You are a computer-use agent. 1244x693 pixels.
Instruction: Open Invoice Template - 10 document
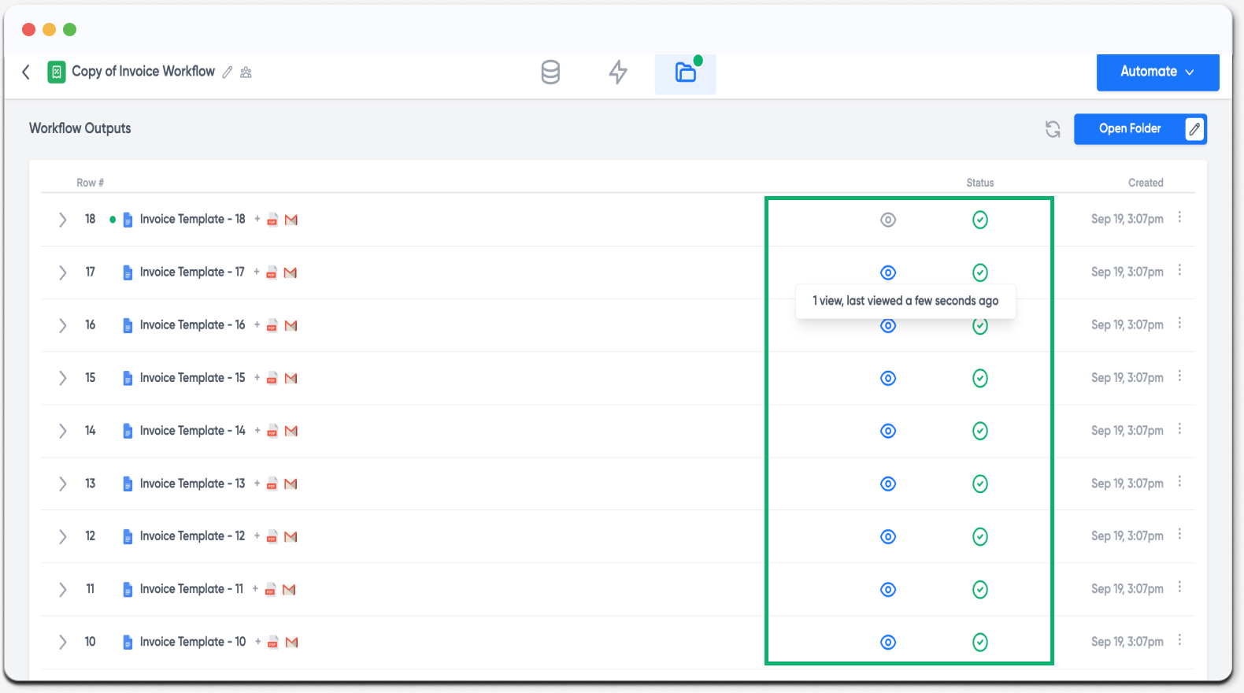[x=192, y=642]
